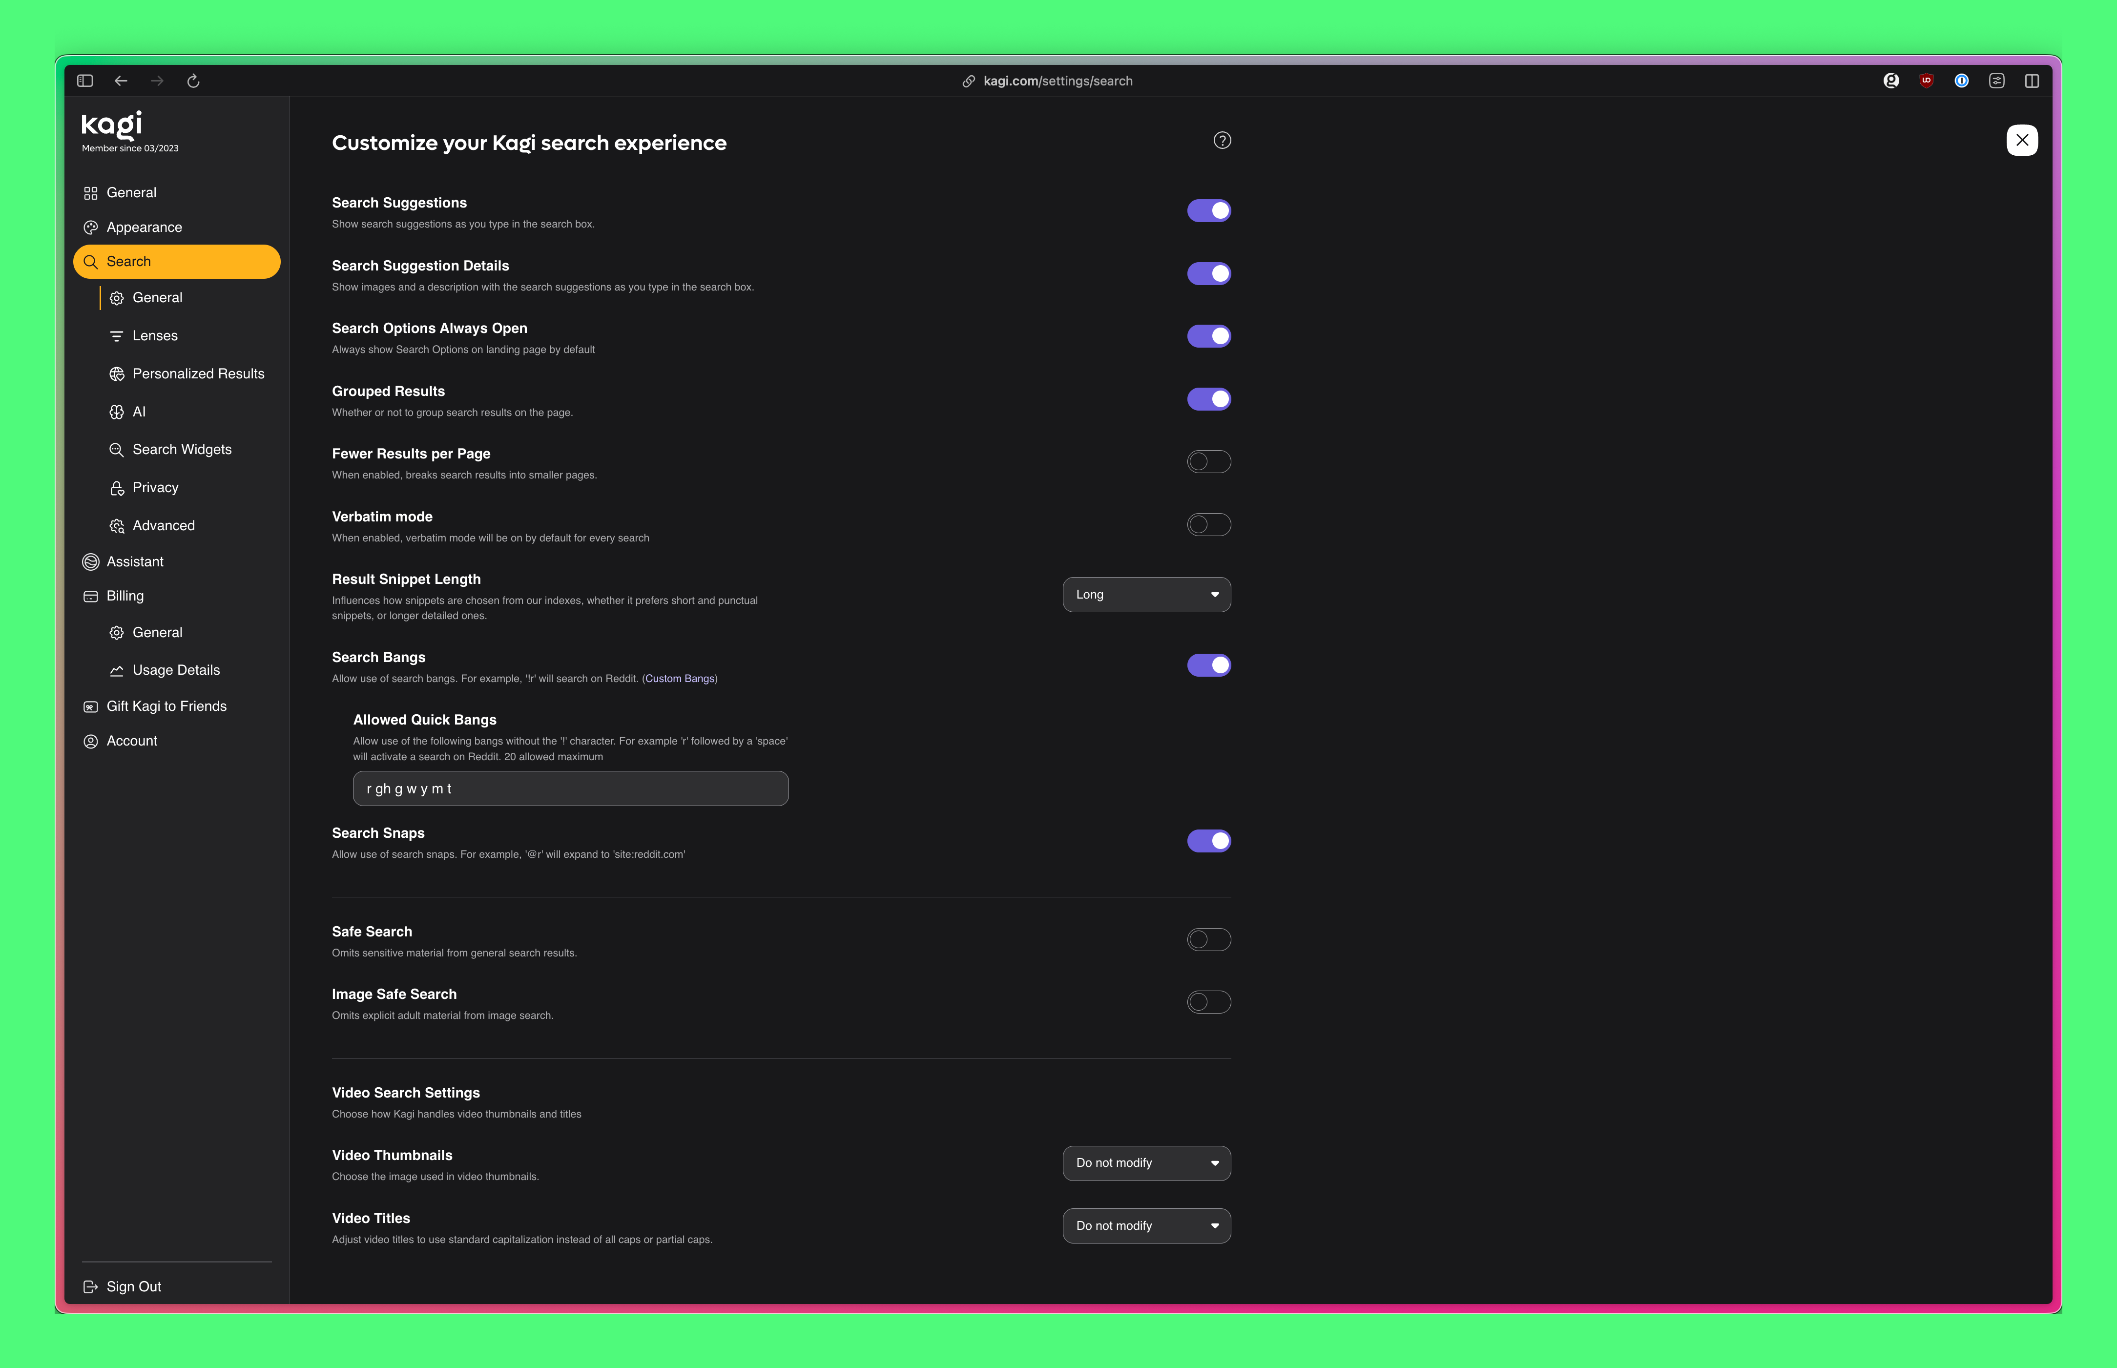Expand the Video Thumbnails dropdown
Viewport: 2117px width, 1368px height.
(x=1146, y=1164)
